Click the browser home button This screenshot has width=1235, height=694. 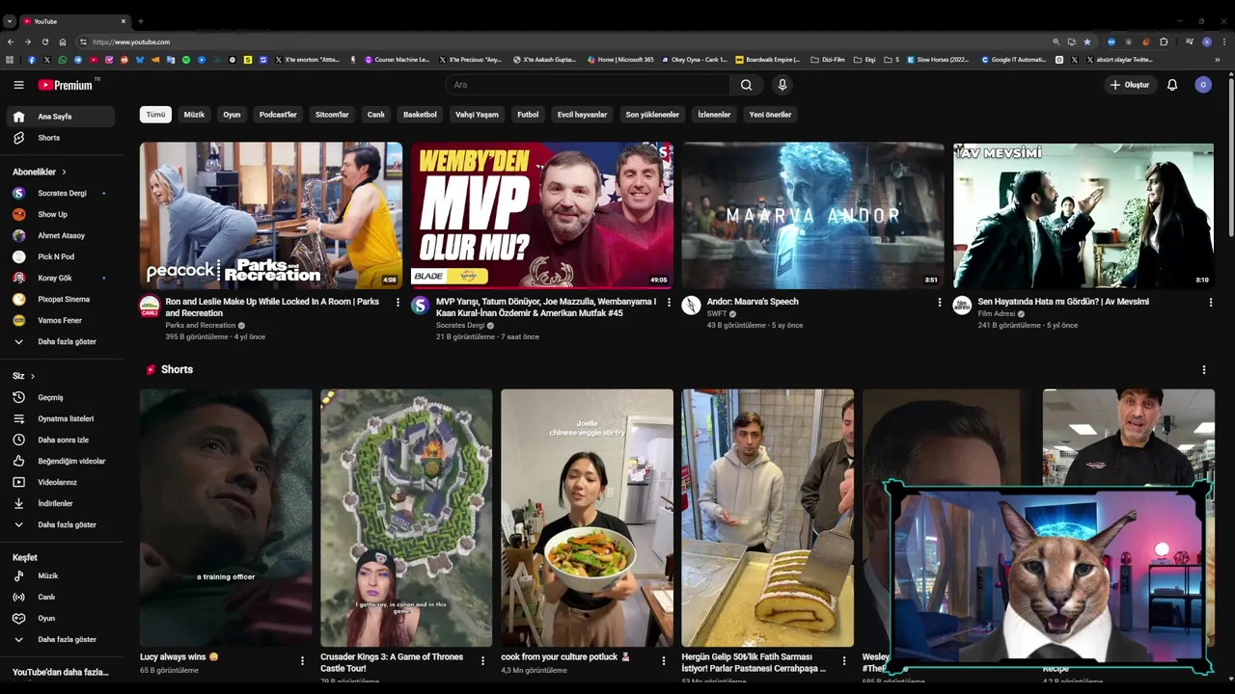(63, 41)
